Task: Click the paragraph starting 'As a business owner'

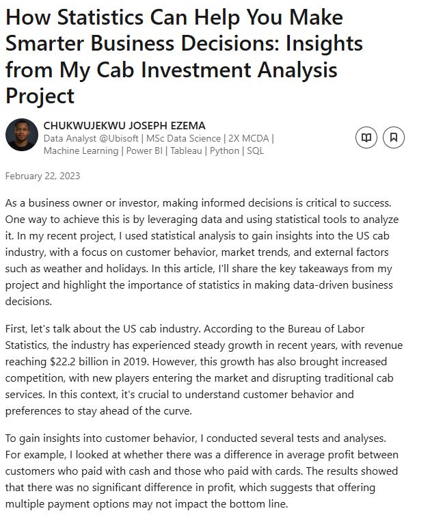Action: coord(202,252)
